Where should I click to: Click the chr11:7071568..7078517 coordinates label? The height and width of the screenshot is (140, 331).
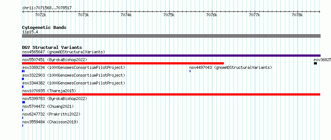(x=47, y=8)
